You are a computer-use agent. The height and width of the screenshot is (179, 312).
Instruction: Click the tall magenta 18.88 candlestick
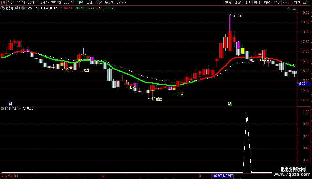pyautogui.click(x=230, y=33)
